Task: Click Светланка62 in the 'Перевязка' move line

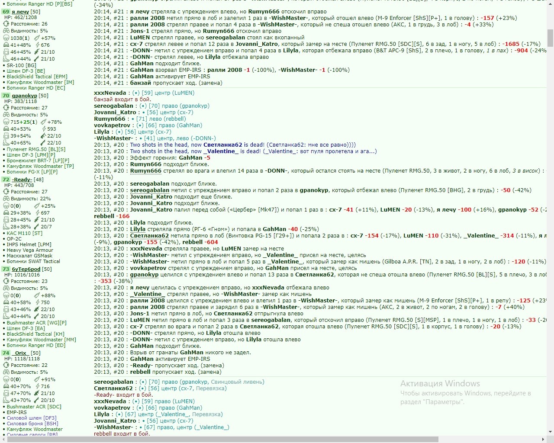Action: (x=113, y=388)
